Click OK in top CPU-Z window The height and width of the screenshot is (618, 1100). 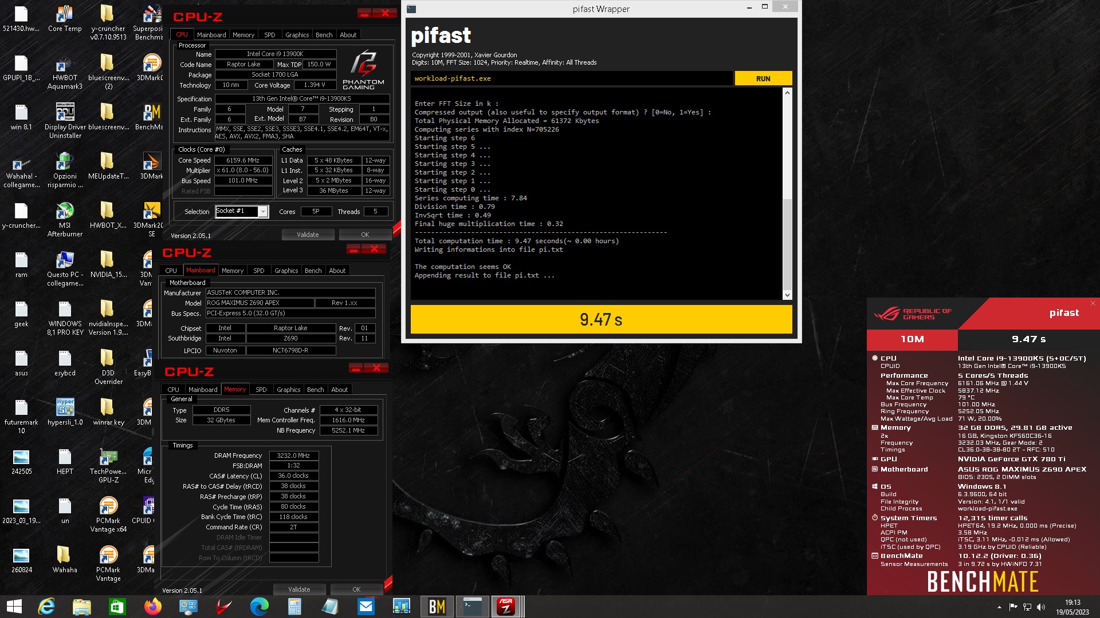365,235
